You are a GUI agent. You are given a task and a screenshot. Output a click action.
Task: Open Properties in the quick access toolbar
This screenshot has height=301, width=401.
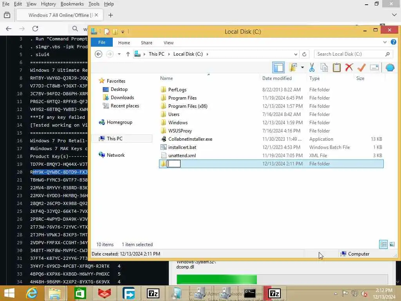pyautogui.click(x=107, y=32)
